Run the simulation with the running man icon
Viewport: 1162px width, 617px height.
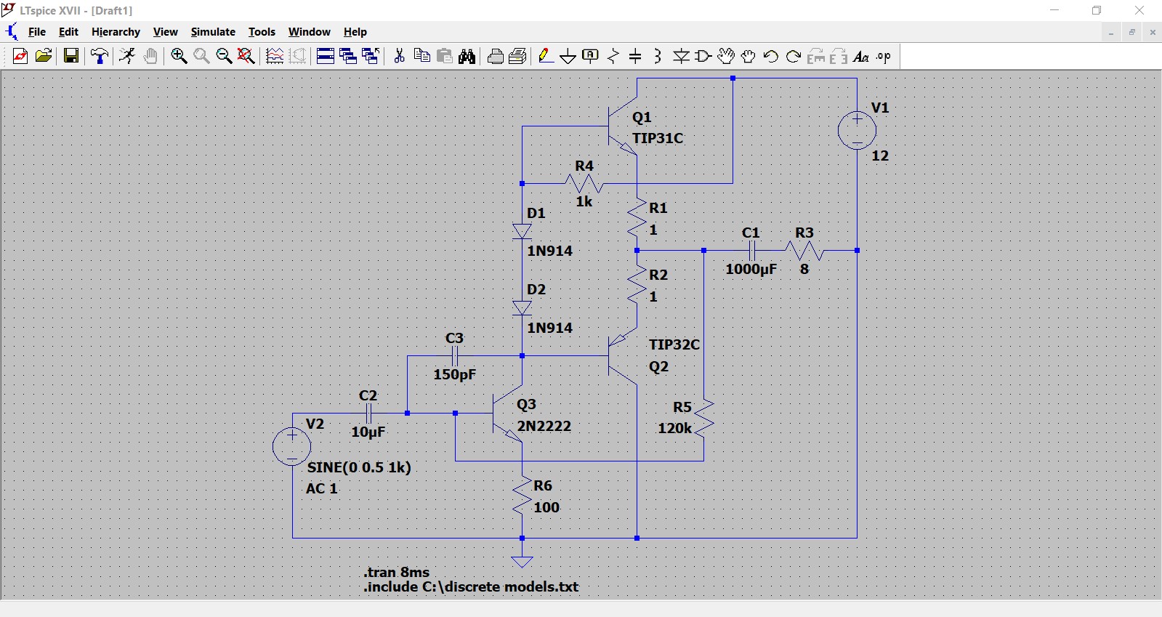tap(127, 57)
